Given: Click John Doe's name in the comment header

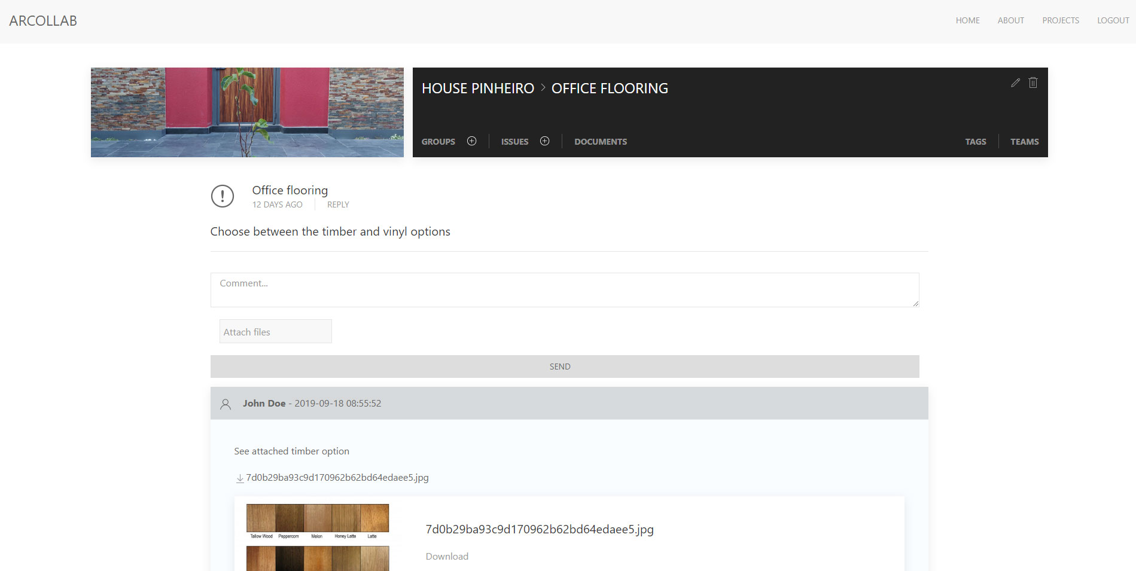Looking at the screenshot, I should (264, 404).
